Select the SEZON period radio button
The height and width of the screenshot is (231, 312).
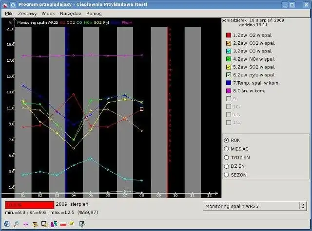[x=226, y=175]
